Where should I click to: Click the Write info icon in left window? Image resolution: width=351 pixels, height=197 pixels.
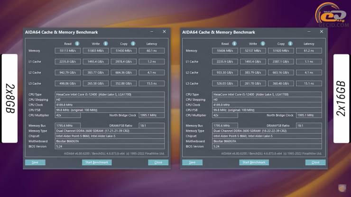coord(106,44)
